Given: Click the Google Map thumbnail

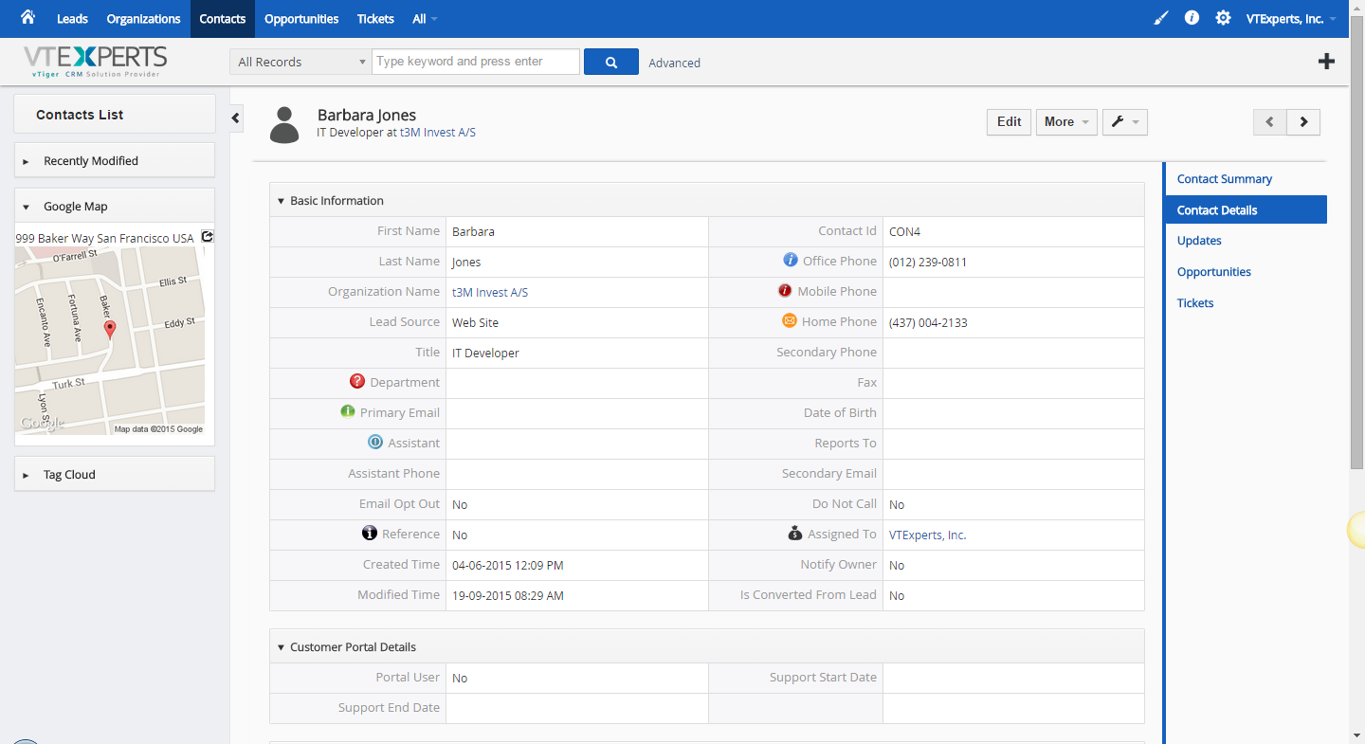Looking at the screenshot, I should [110, 341].
